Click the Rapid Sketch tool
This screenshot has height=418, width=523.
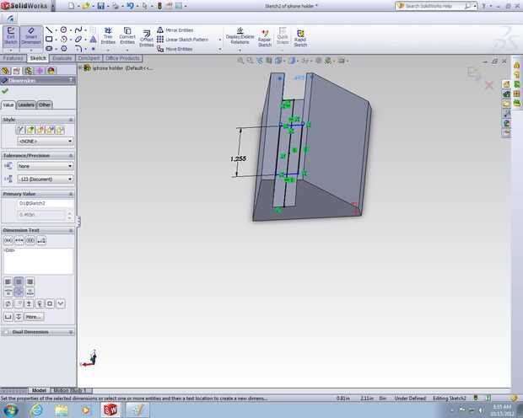coord(300,38)
